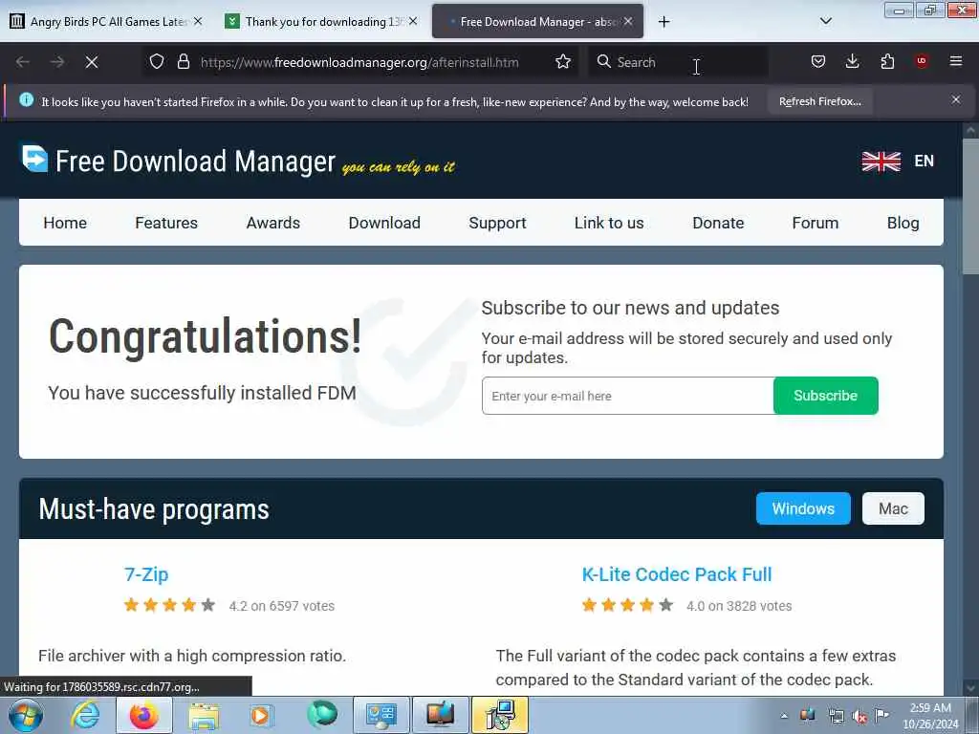The image size is (979, 734).
Task: Click the installer setup taskbar icon
Action: pyautogui.click(x=499, y=715)
